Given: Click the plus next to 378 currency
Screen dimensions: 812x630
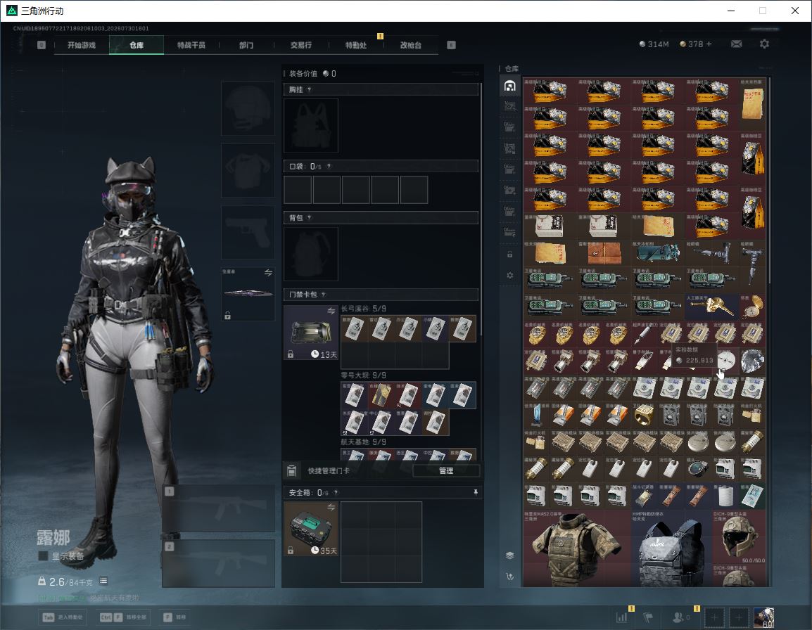Looking at the screenshot, I should pos(709,44).
